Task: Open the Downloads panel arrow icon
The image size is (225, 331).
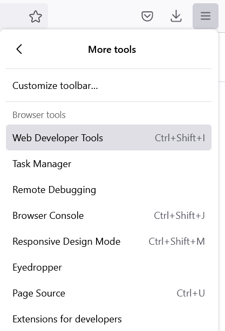Action: (x=176, y=16)
